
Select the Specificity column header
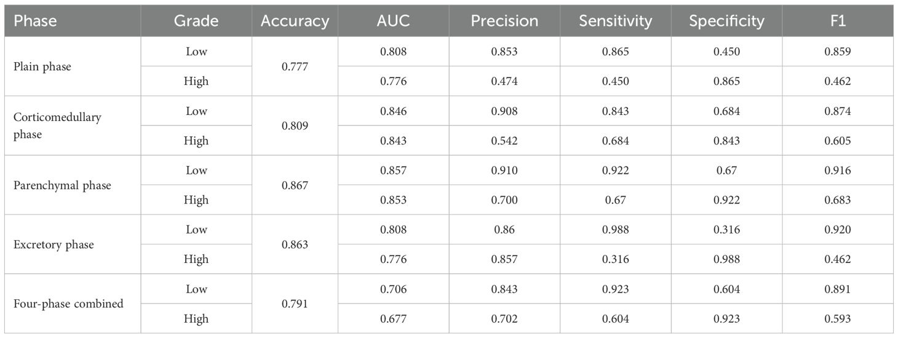(x=726, y=21)
